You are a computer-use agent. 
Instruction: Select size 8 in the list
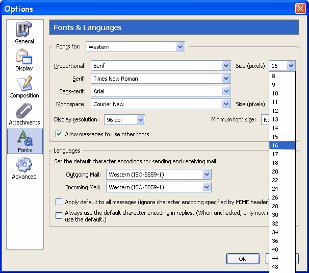coord(282,76)
